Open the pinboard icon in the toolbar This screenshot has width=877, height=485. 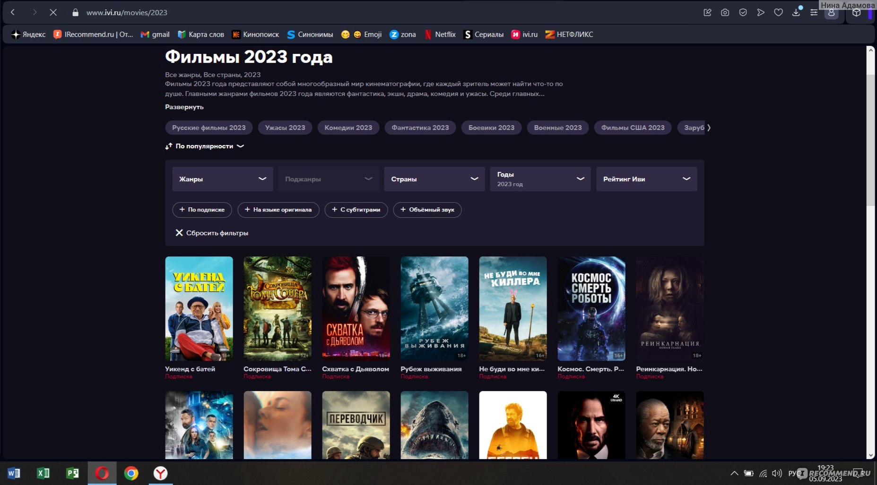(707, 13)
